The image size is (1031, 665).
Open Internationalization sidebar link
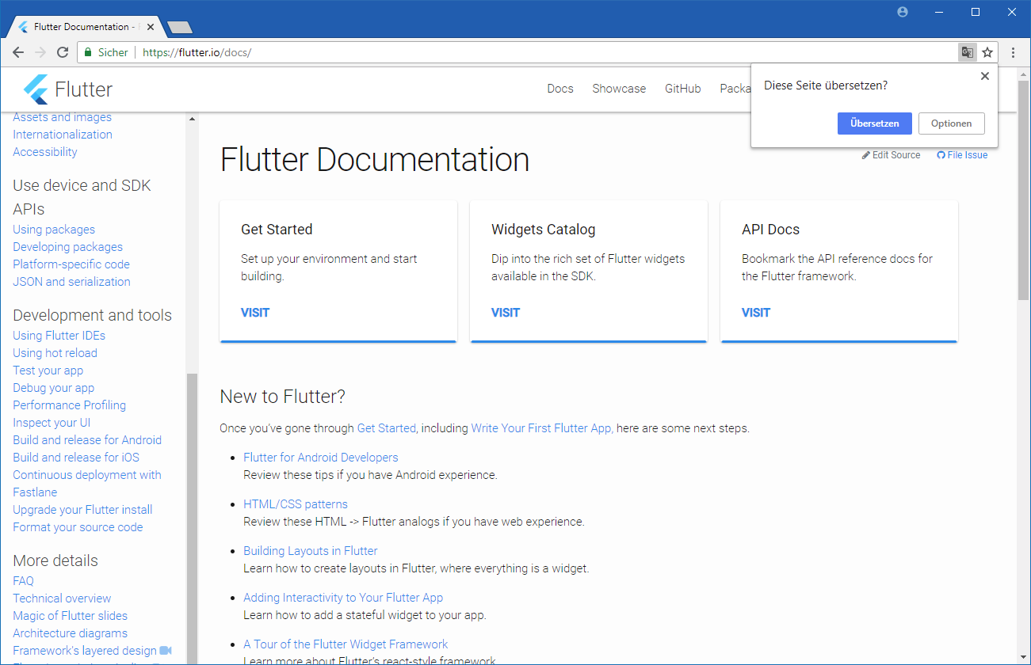coord(63,135)
